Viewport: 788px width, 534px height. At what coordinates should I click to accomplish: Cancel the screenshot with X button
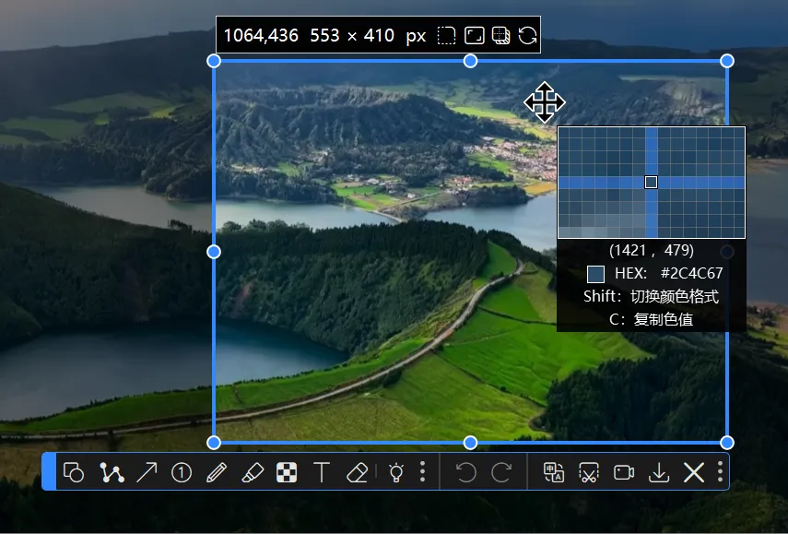coord(694,472)
